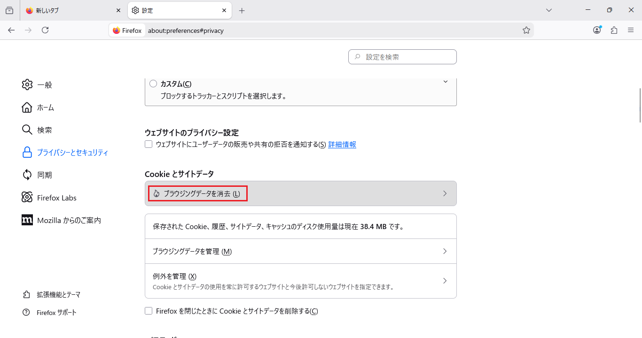This screenshot has width=642, height=338.
Task: Bookmark this page with star icon
Action: [526, 30]
